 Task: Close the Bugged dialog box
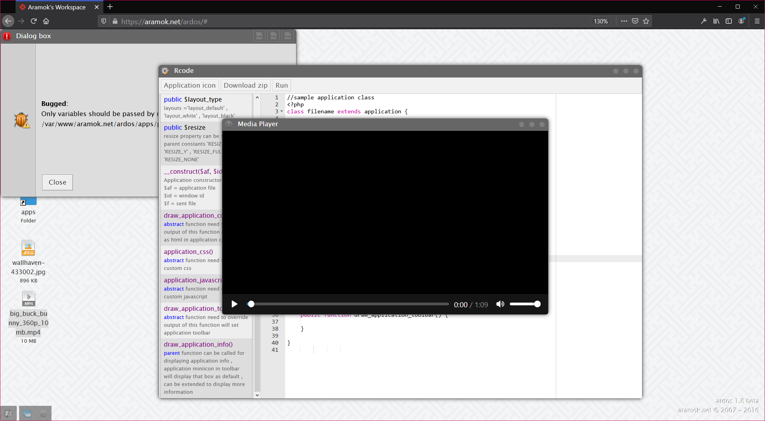pos(57,182)
